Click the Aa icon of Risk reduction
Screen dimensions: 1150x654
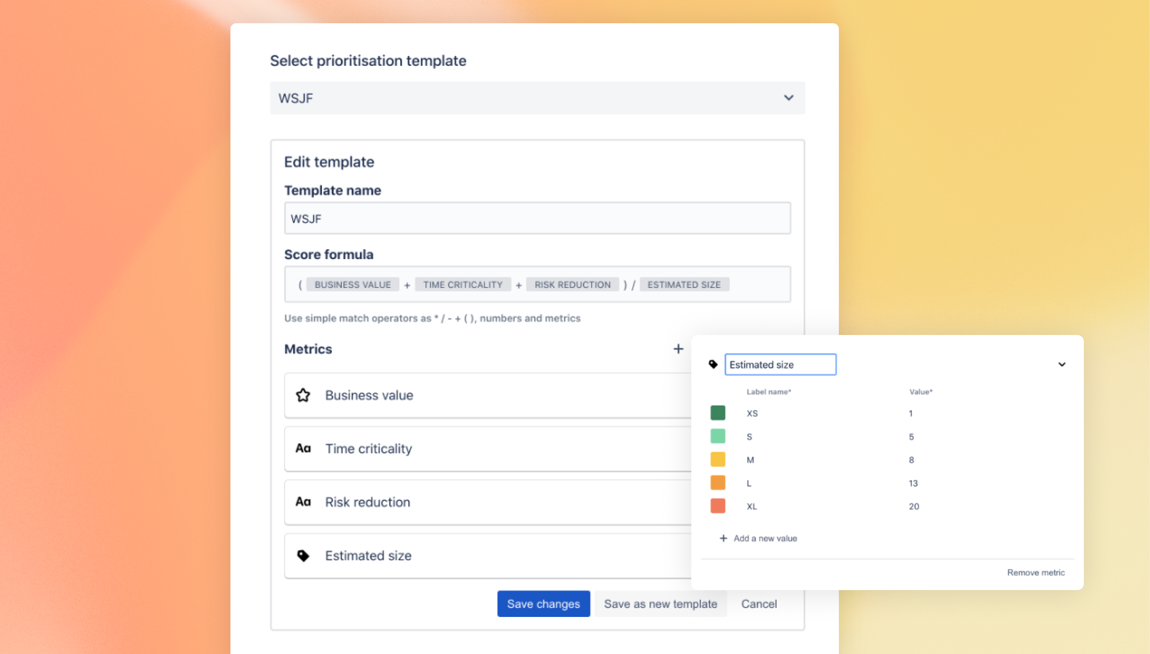tap(303, 502)
